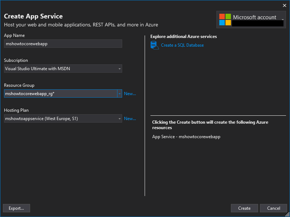Select the App Service - mshowtocorewebapp resource text
Viewport: 290px width, 217px height.
(186, 137)
